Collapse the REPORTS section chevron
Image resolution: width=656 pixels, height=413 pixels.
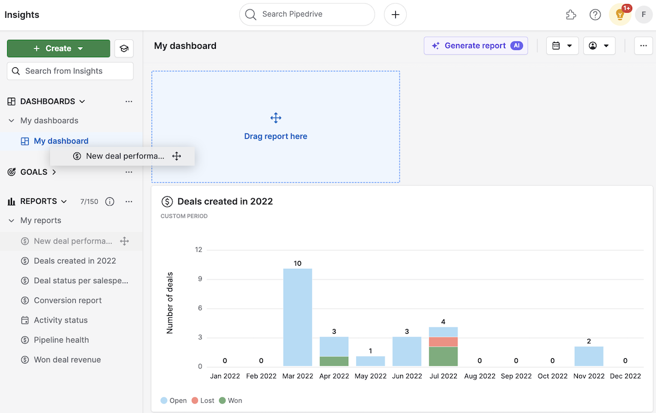pyautogui.click(x=64, y=201)
